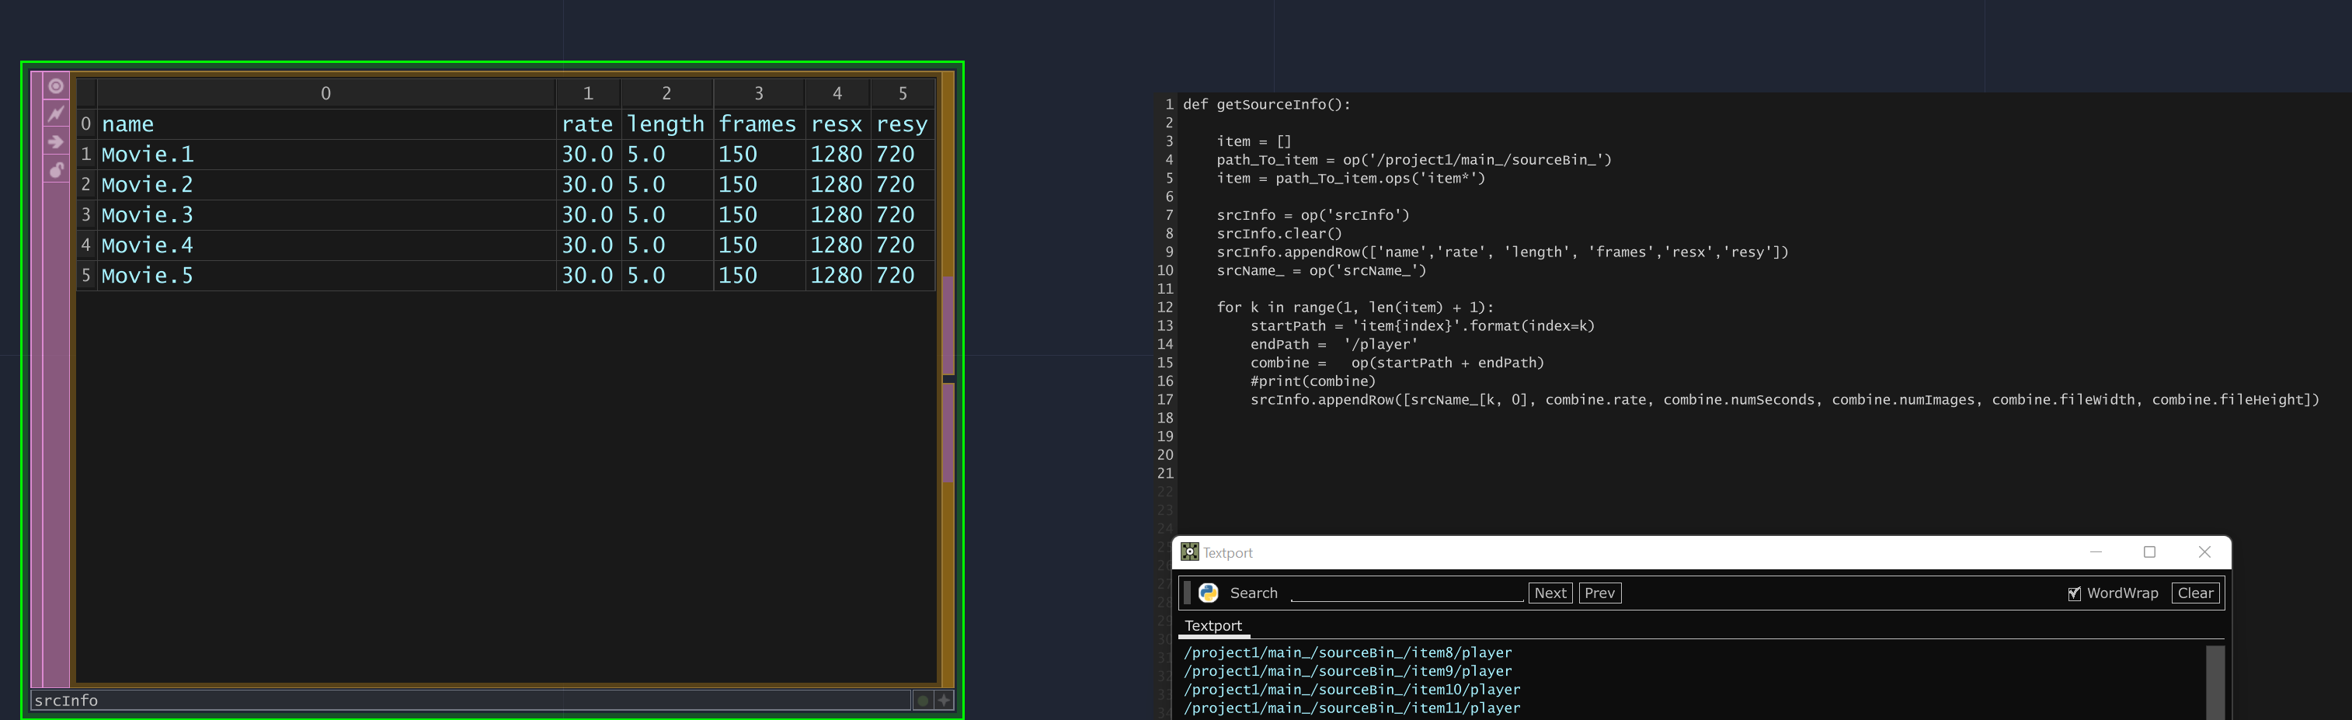Click the "endPath = '/player'" code line
The height and width of the screenshot is (720, 2352).
tap(1334, 344)
